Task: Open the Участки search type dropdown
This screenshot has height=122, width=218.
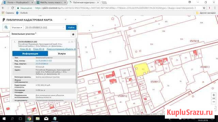Action: [x=17, y=27]
